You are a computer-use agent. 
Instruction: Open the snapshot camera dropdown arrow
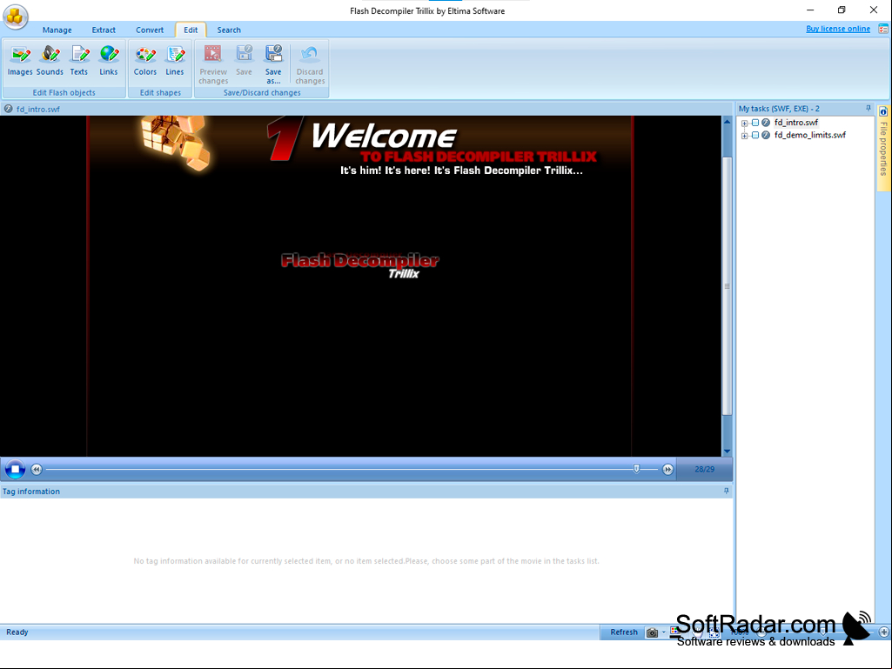(663, 632)
